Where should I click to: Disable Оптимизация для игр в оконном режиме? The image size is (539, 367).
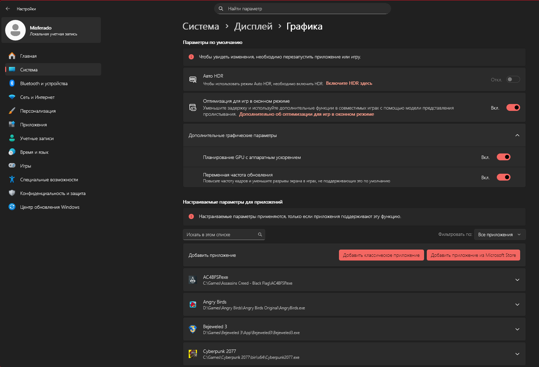pyautogui.click(x=513, y=108)
